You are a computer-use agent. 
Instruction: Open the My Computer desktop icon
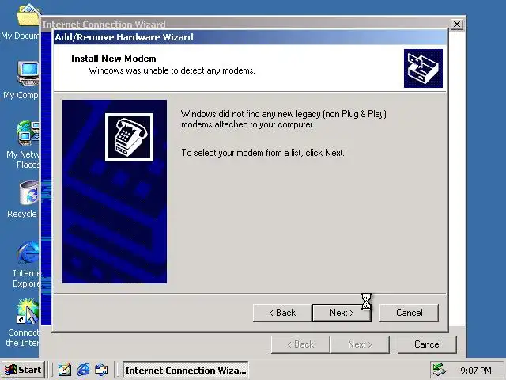coord(28,74)
